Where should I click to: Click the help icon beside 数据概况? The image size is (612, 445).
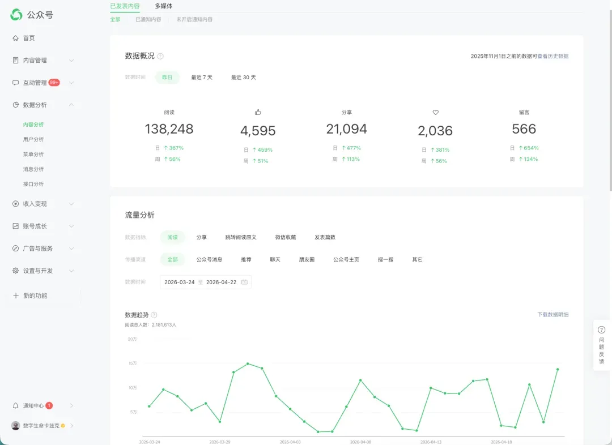(x=160, y=56)
